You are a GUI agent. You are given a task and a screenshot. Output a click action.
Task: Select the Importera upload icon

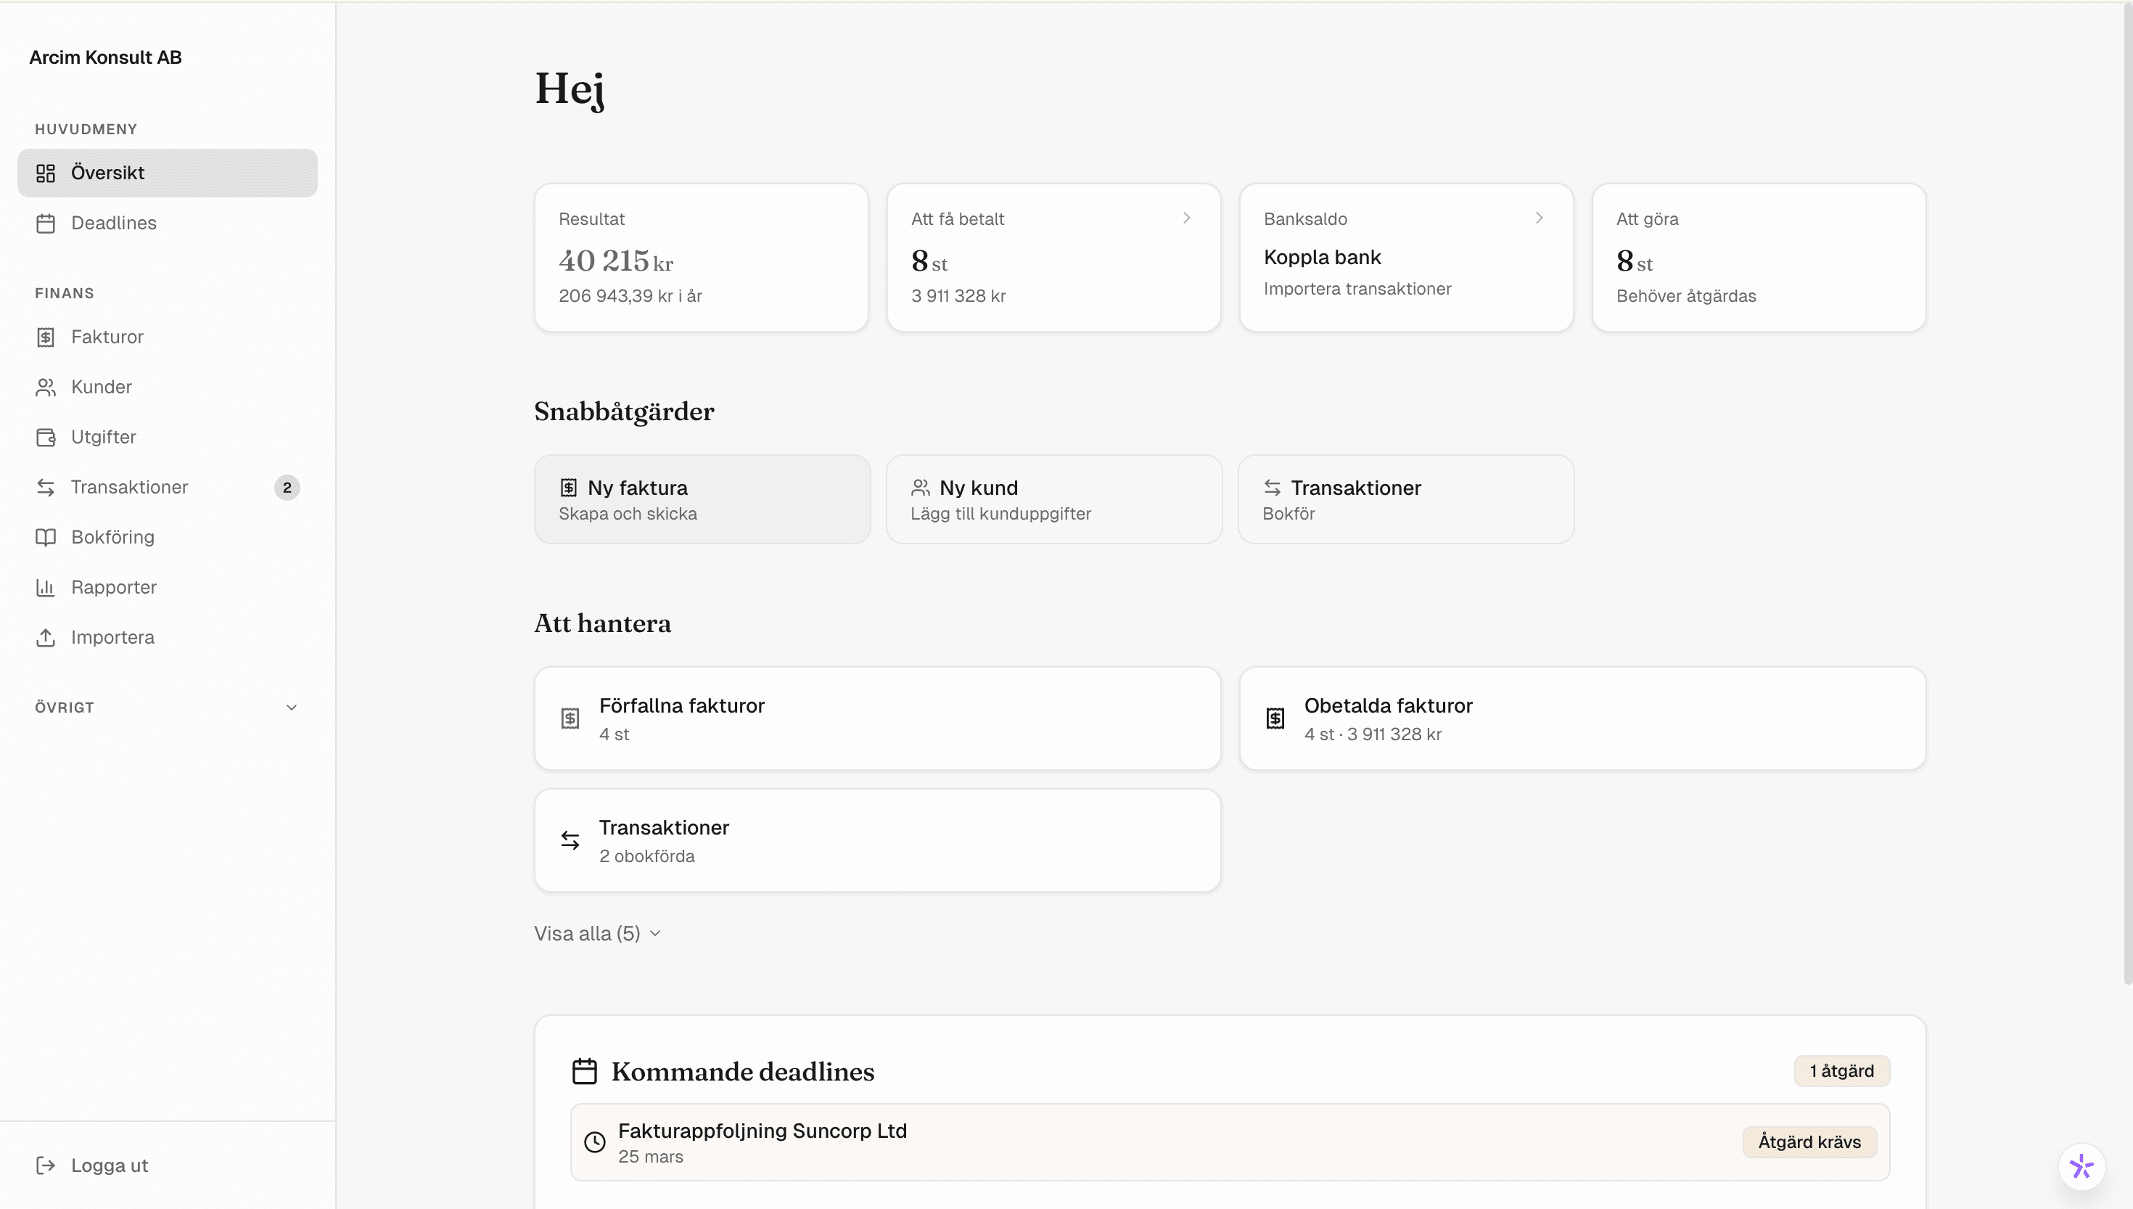coord(46,637)
